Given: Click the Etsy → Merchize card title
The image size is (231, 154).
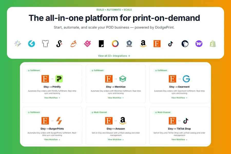Looking at the screenshot, I should [116, 87].
